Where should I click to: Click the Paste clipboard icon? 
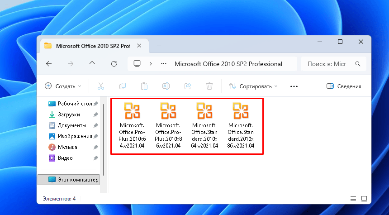click(x=144, y=86)
